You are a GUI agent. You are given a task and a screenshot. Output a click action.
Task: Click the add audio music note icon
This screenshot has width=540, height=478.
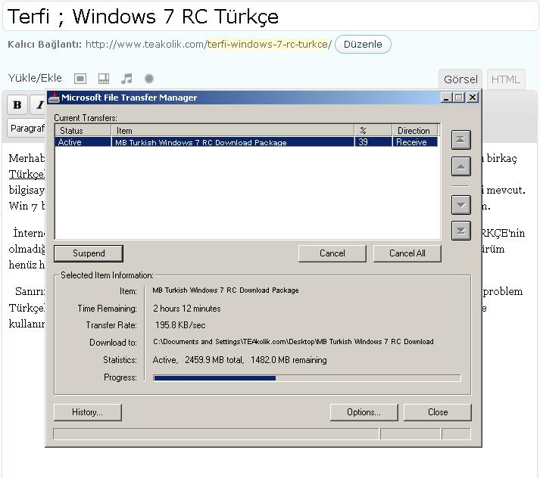(126, 79)
